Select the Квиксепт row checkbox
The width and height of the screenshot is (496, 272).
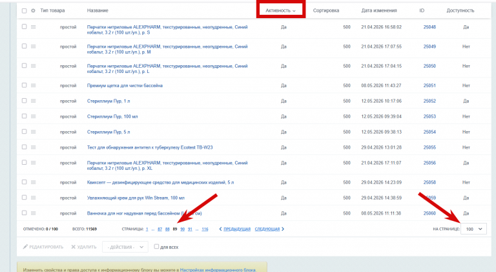coord(24,182)
